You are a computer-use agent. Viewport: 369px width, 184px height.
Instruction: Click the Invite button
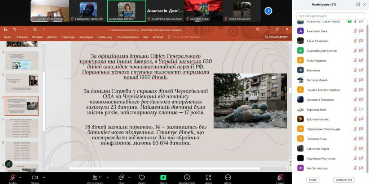(x=312, y=180)
